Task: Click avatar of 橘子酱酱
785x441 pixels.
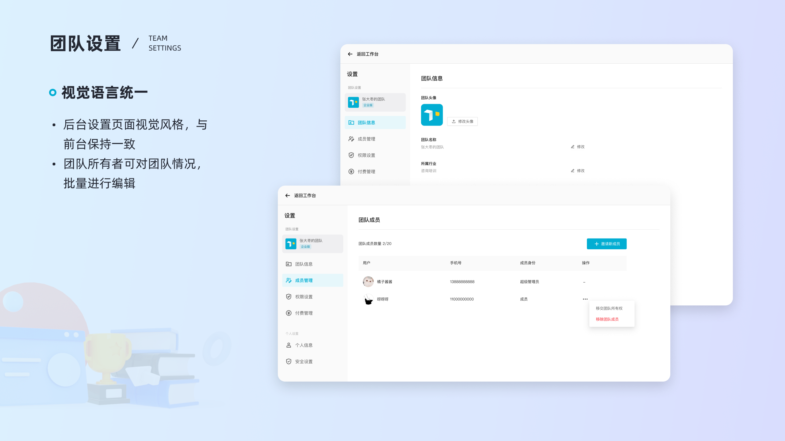Action: tap(368, 282)
